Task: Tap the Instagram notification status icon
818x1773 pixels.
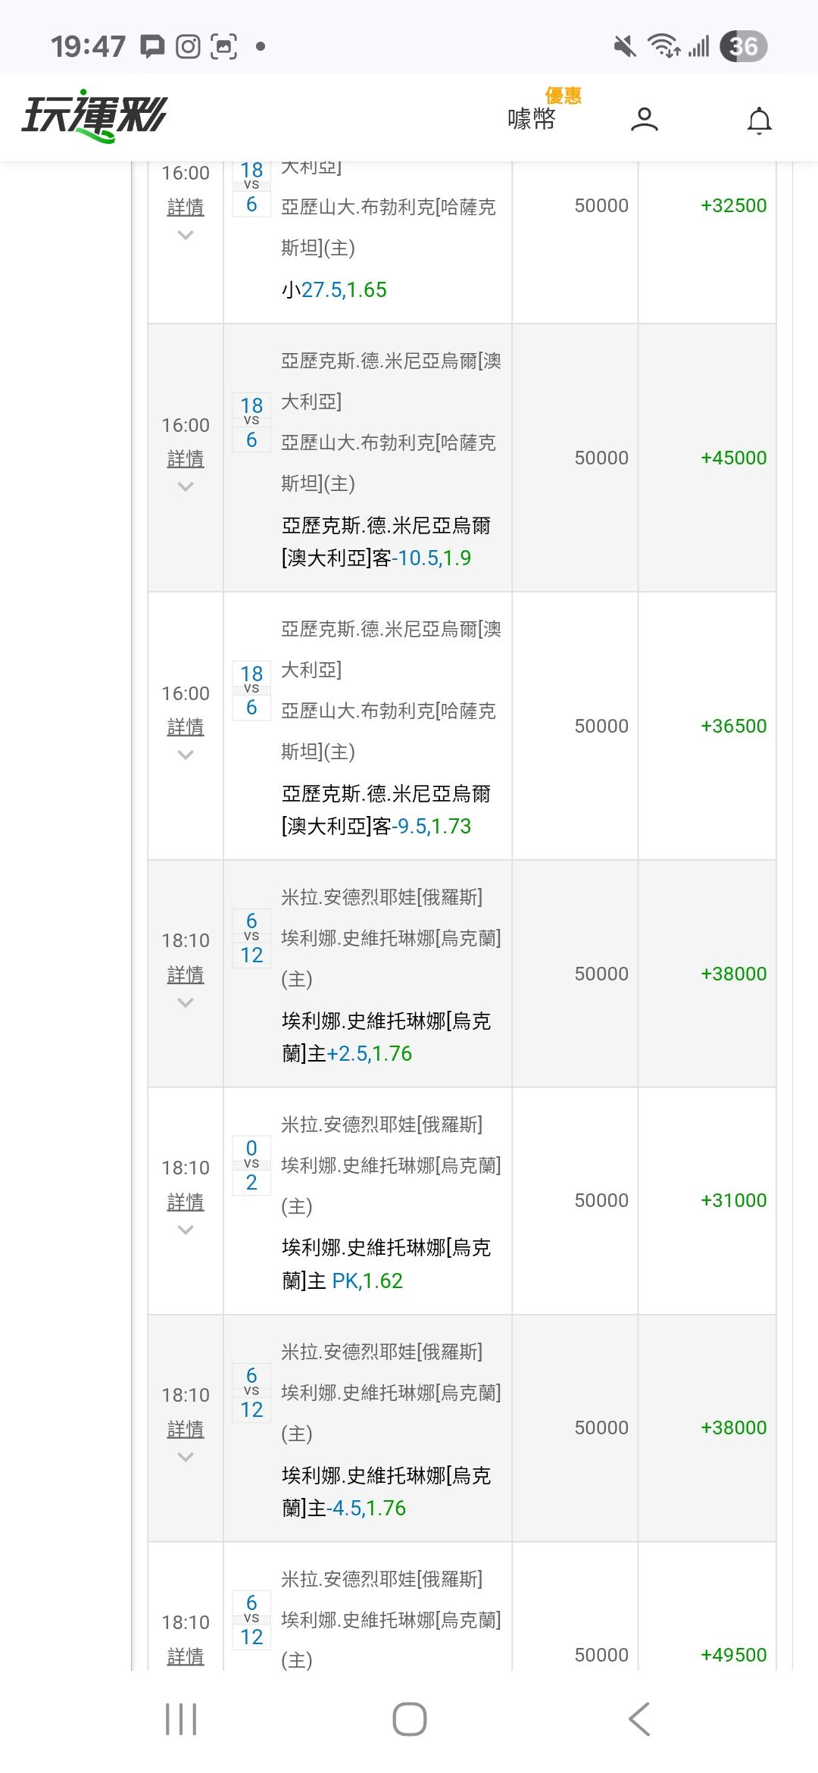Action: [x=188, y=47]
